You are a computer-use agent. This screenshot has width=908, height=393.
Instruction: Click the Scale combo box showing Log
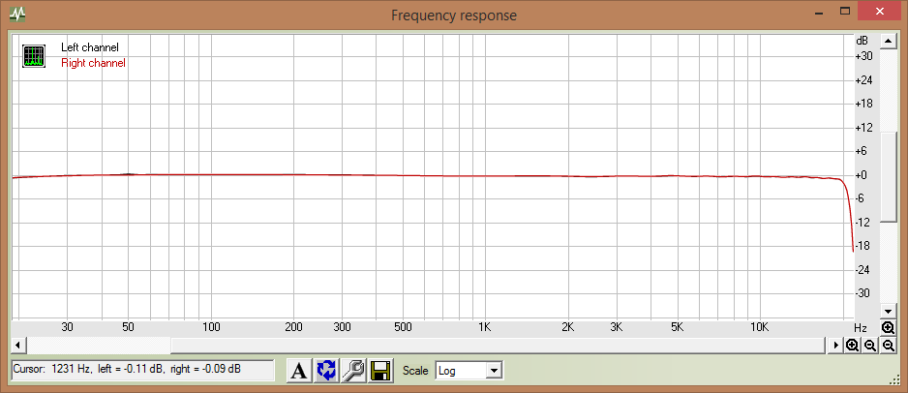pyautogui.click(x=461, y=371)
